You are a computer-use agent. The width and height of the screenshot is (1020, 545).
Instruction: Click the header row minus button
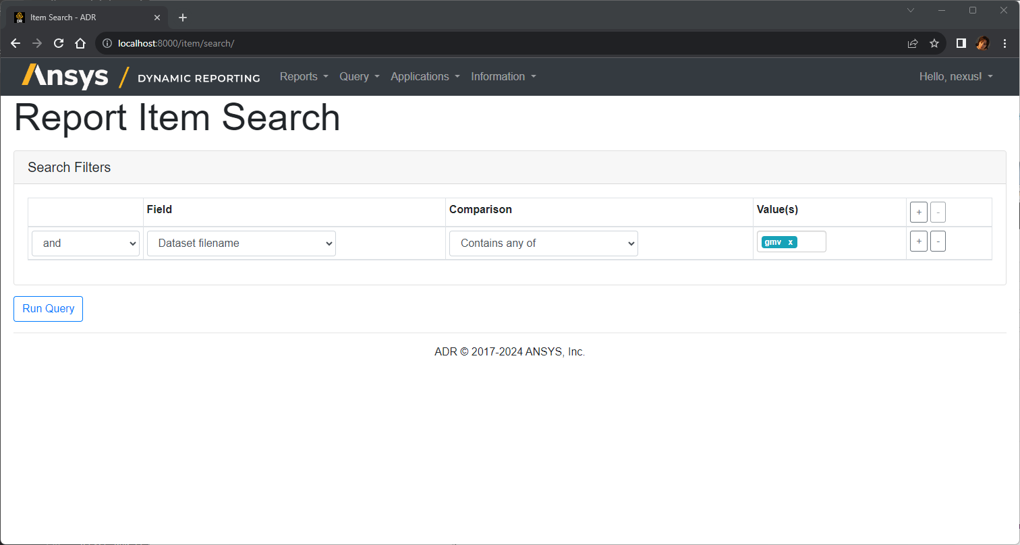tap(938, 212)
